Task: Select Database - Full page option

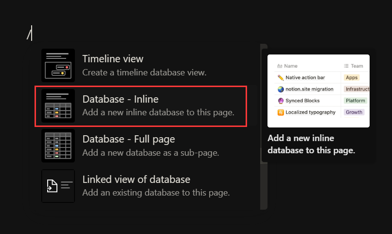Action: click(x=144, y=146)
